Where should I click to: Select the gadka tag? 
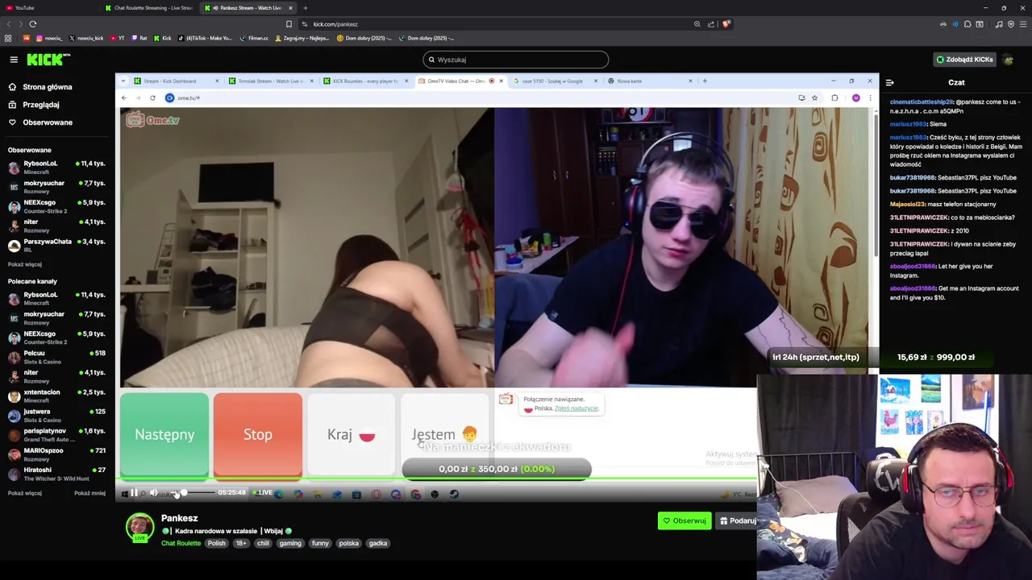point(378,543)
